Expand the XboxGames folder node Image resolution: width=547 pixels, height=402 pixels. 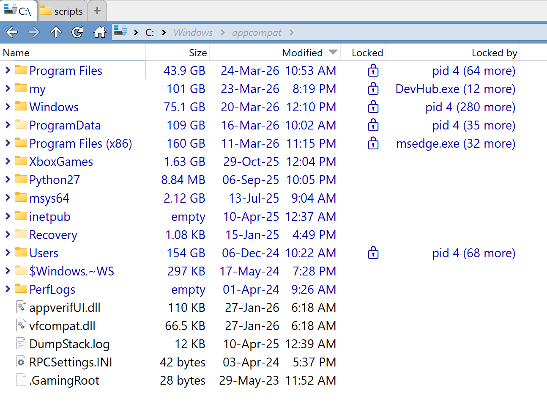[x=8, y=161]
